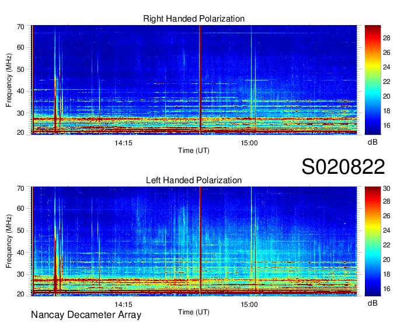Click the 60 MHz tick on the lower plot
Viewport: 397px width, 322px height.
coord(20,208)
